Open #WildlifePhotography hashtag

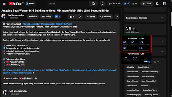click(108, 70)
